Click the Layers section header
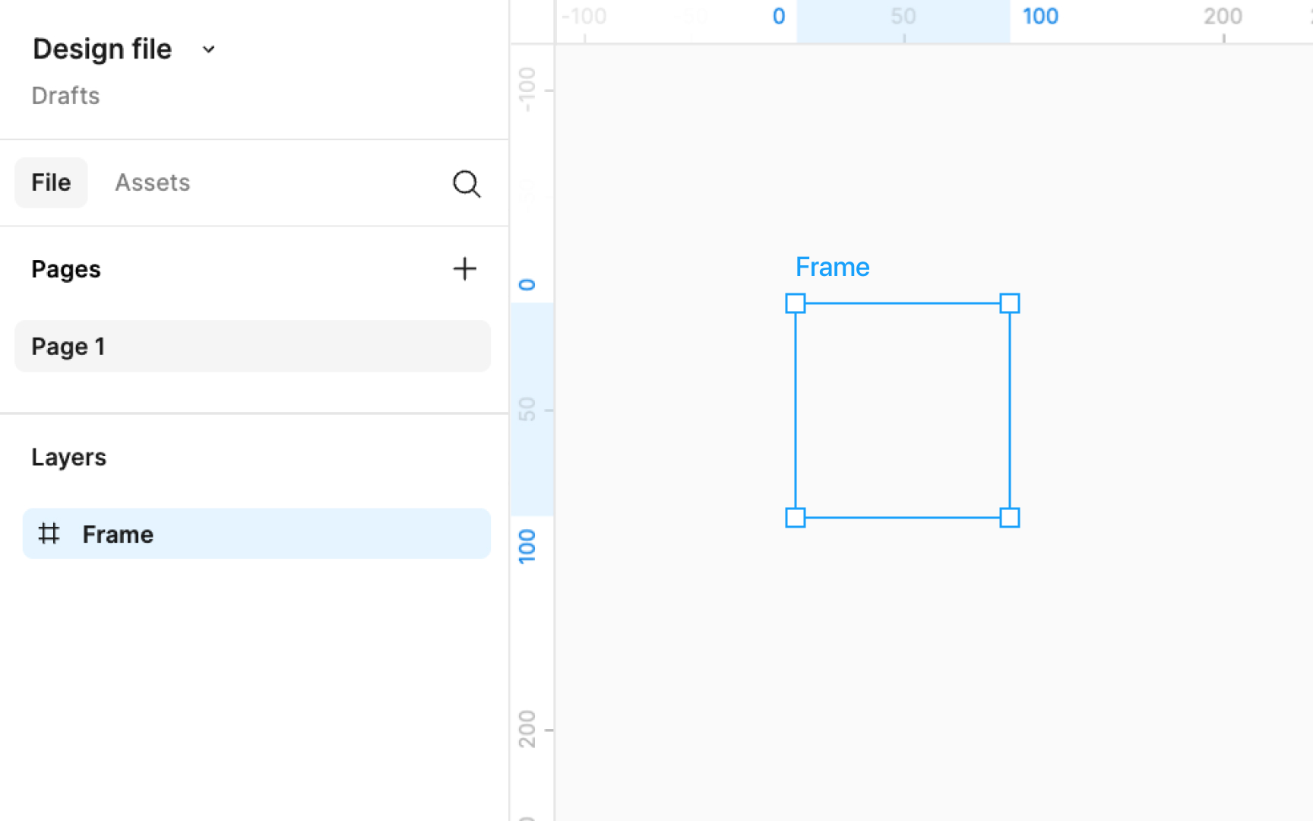1313x821 pixels. pos(68,457)
